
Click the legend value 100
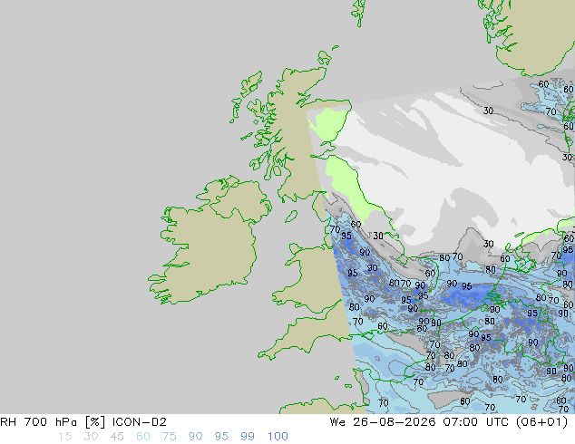tap(278, 437)
